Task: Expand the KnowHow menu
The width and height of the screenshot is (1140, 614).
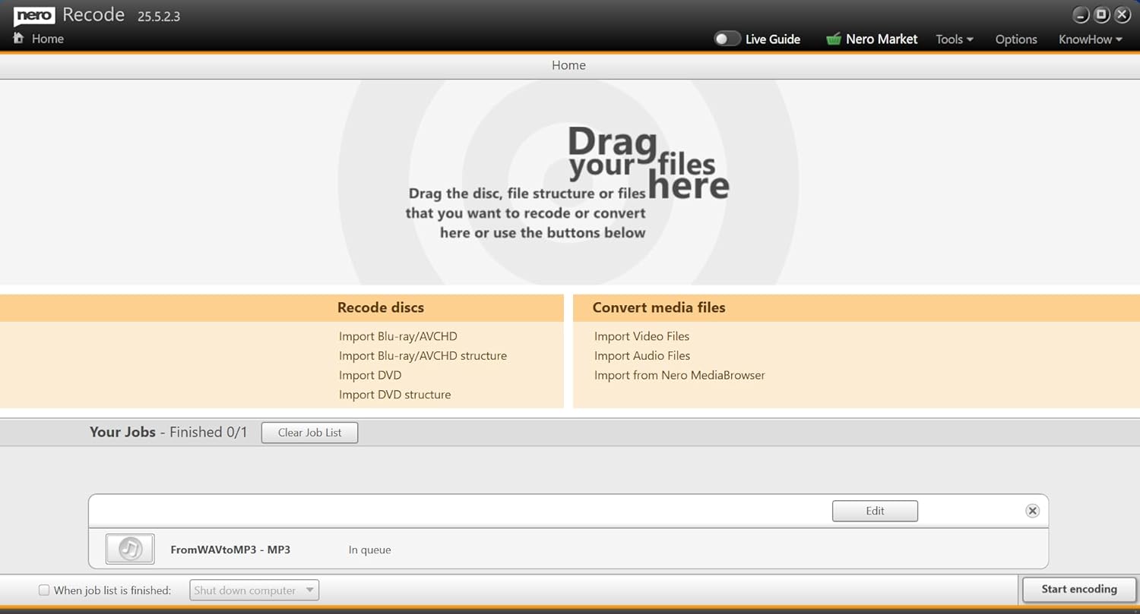Action: [x=1090, y=39]
